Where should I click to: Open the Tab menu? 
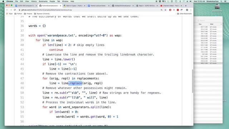tap(59, 1)
